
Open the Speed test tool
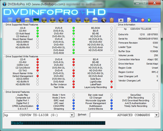(x=53, y=20)
